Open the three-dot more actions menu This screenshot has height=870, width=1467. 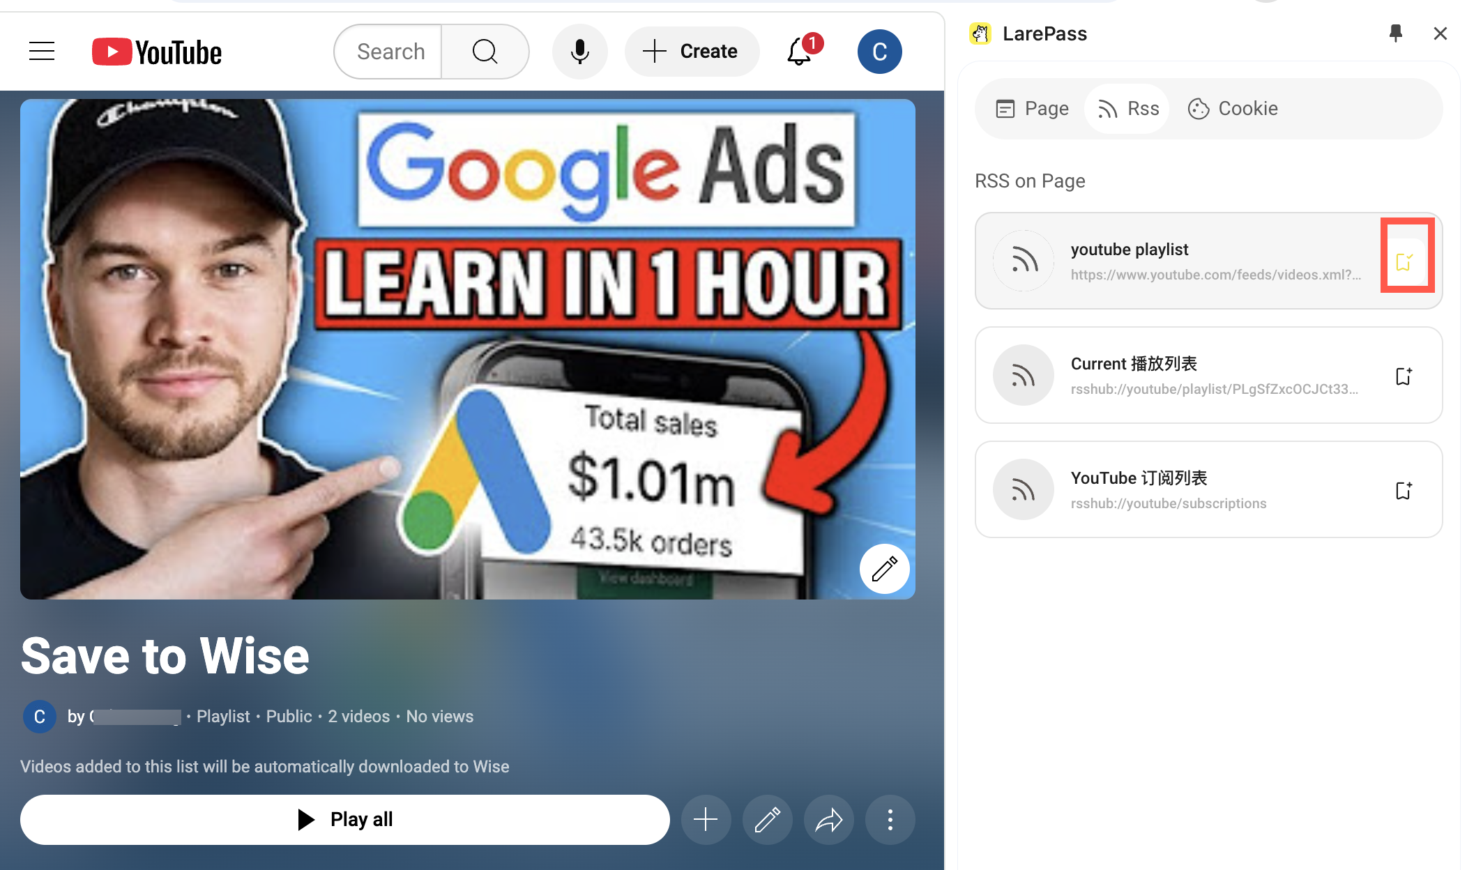click(890, 820)
